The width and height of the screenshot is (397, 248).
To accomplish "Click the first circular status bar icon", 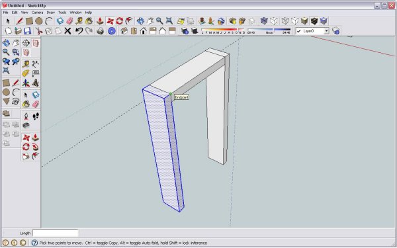I will 5,243.
